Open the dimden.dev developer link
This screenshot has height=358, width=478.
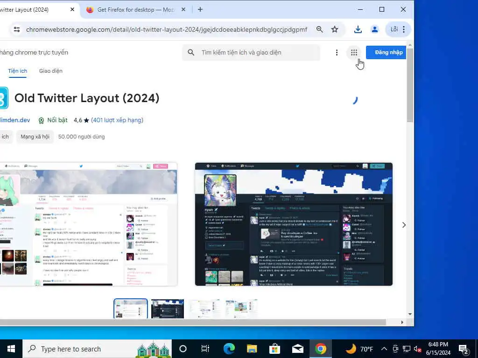15,120
